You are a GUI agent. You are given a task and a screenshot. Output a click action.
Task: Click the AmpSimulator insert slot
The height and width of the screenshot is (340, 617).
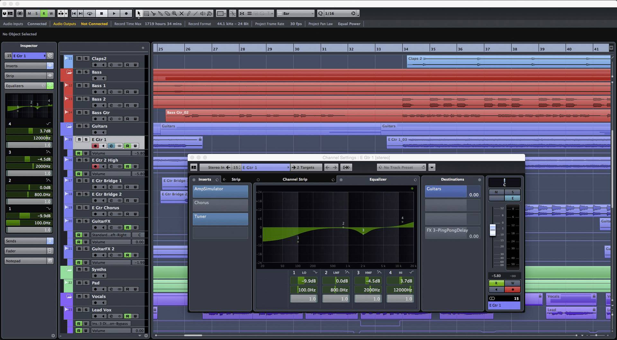click(x=220, y=191)
